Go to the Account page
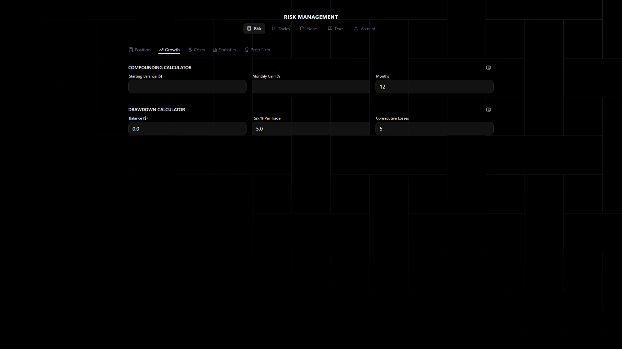Image resolution: width=622 pixels, height=349 pixels. click(x=364, y=29)
